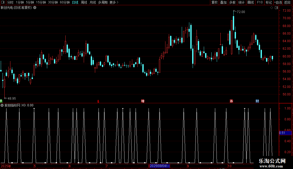Click the month 5 tick on time axis
The image size is (293, 169).
(35, 166)
